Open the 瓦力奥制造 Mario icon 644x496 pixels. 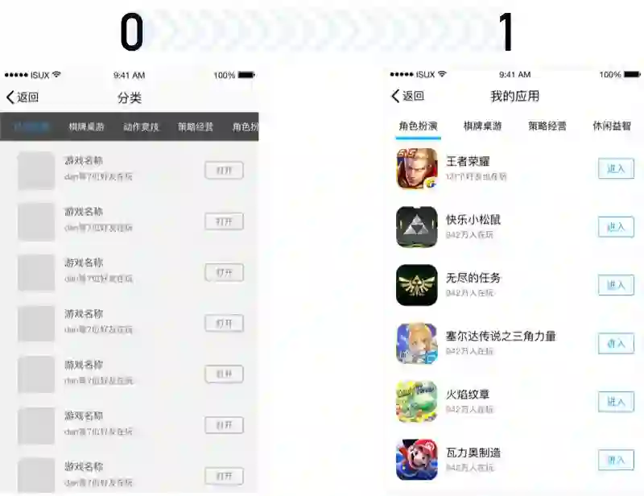[x=416, y=460]
